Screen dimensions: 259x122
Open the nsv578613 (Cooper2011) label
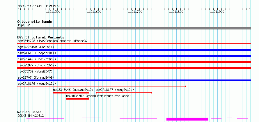click(x=37, y=53)
